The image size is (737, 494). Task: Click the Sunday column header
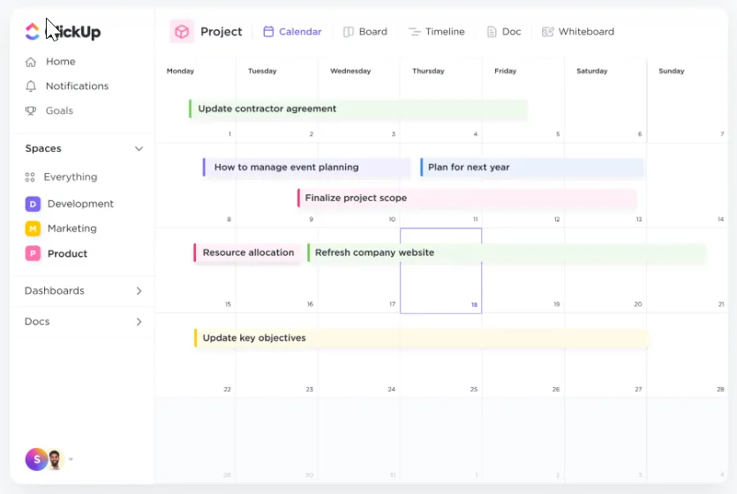[672, 71]
